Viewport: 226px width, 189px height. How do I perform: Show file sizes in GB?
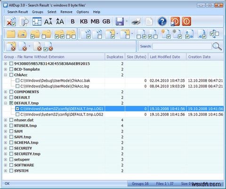[106, 21]
